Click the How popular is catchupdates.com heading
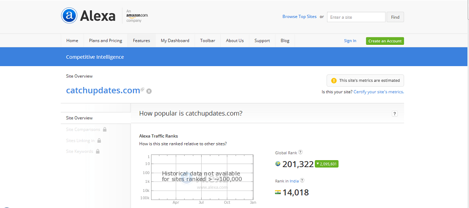Viewport: 469px width, 208px height. pyautogui.click(x=191, y=114)
